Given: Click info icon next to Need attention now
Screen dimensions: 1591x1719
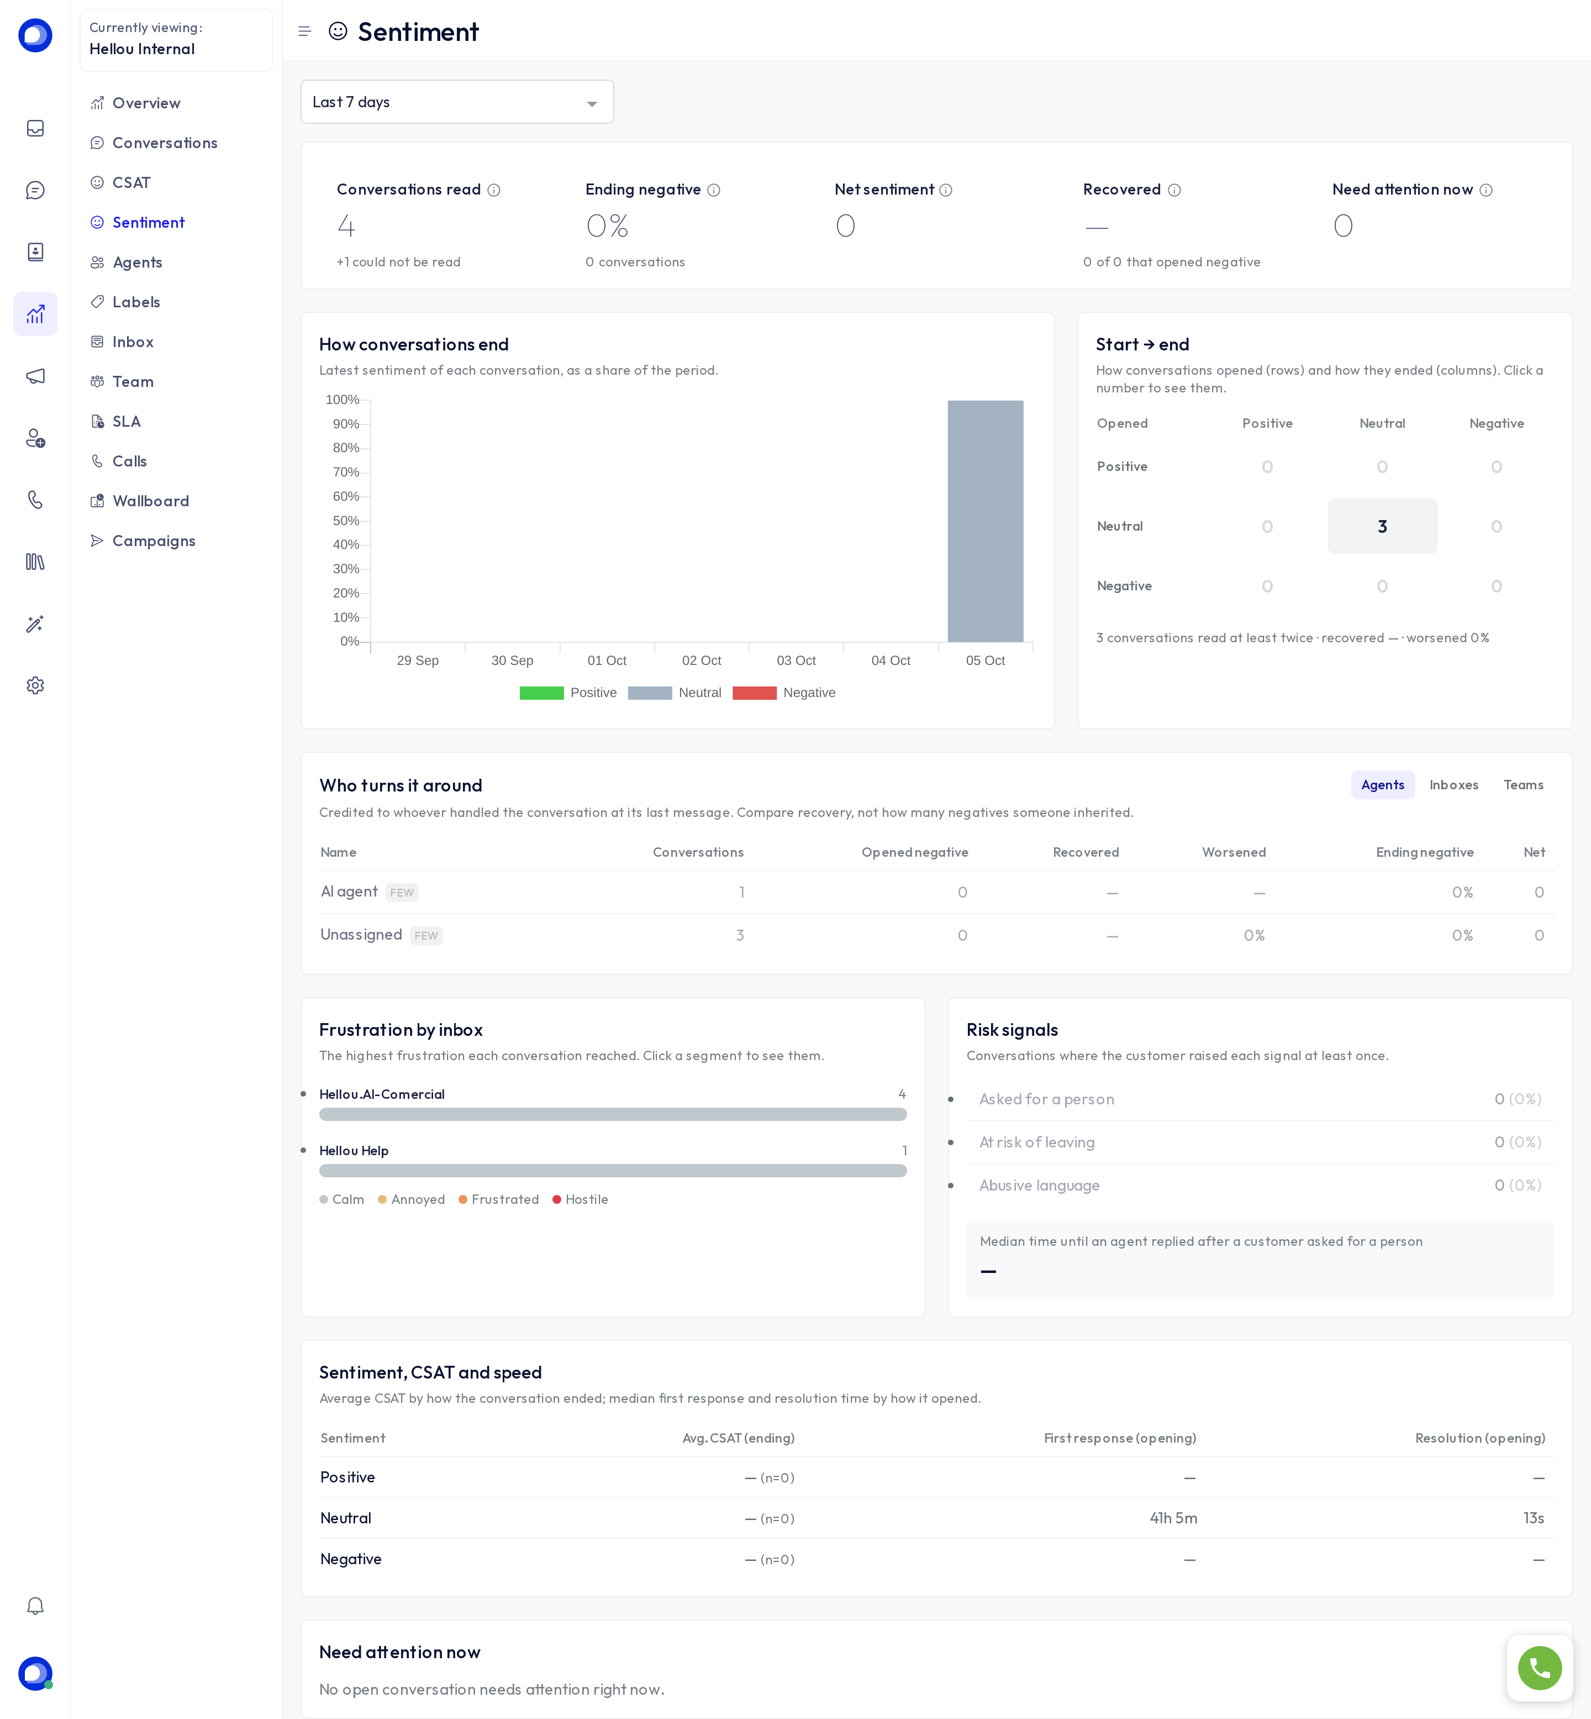Looking at the screenshot, I should click(1486, 190).
